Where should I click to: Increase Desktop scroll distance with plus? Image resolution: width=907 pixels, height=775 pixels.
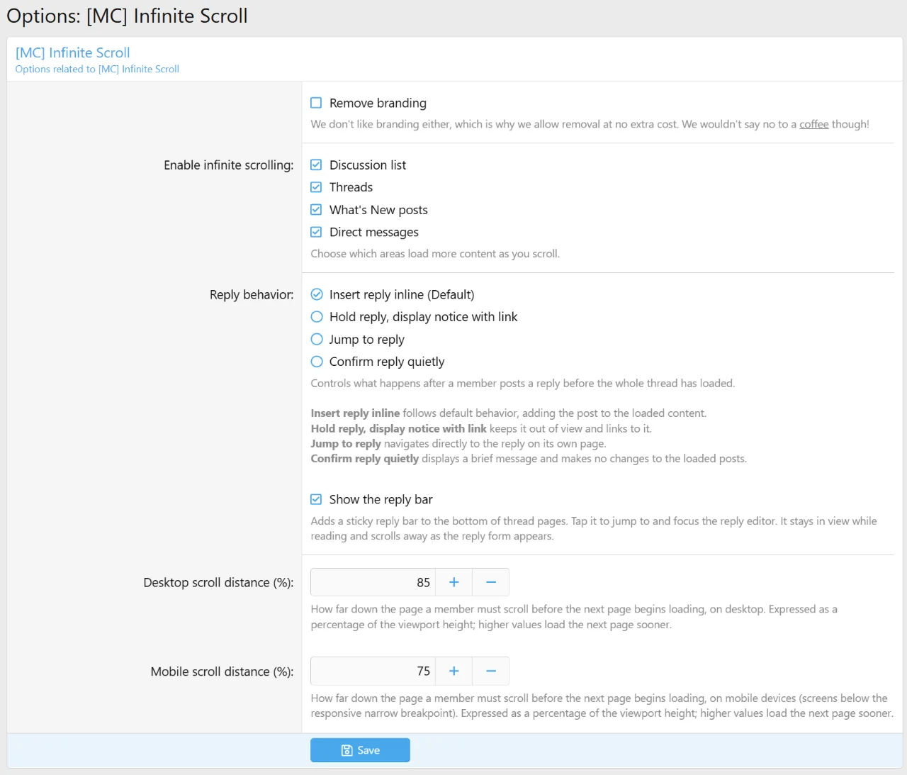pyautogui.click(x=454, y=582)
